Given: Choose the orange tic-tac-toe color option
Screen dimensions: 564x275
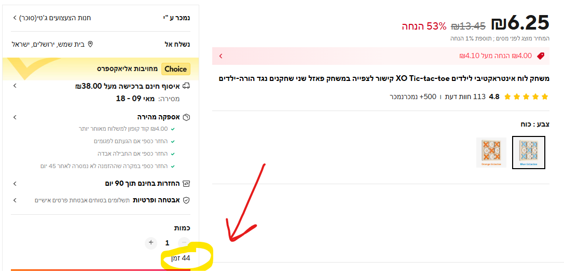Looking at the screenshot, I should [x=491, y=153].
